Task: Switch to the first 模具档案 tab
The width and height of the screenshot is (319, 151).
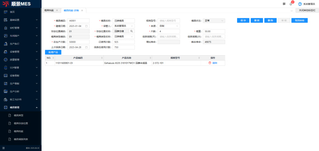Action: [x=49, y=10]
